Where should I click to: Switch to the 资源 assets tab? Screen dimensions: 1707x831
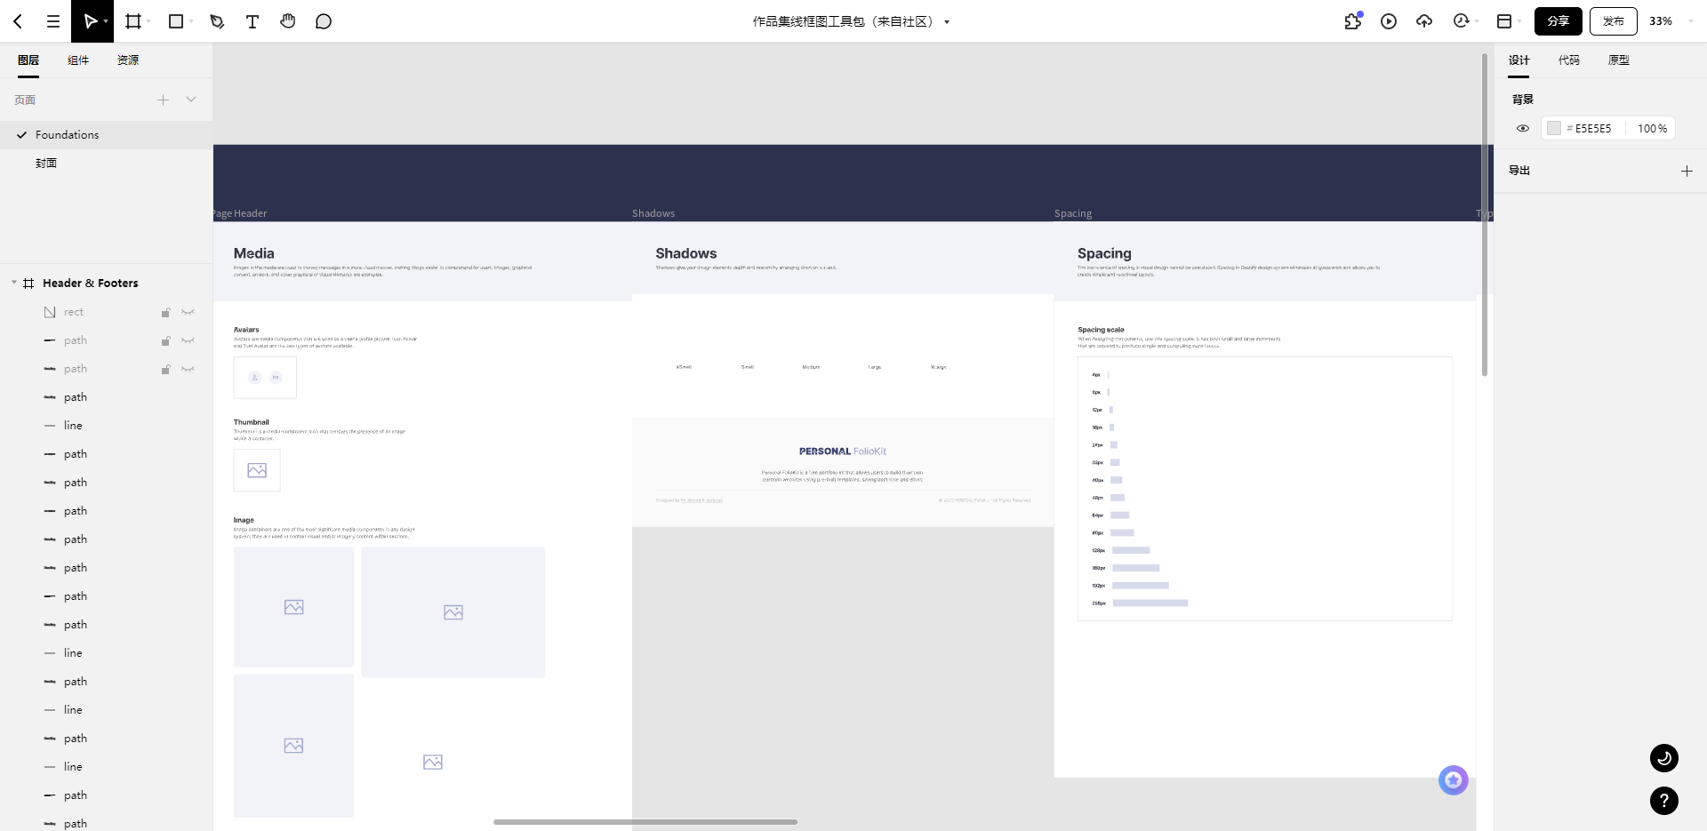(x=128, y=60)
